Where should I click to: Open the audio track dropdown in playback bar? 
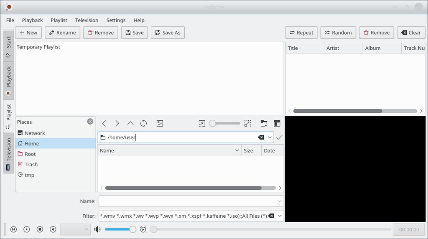(75, 229)
